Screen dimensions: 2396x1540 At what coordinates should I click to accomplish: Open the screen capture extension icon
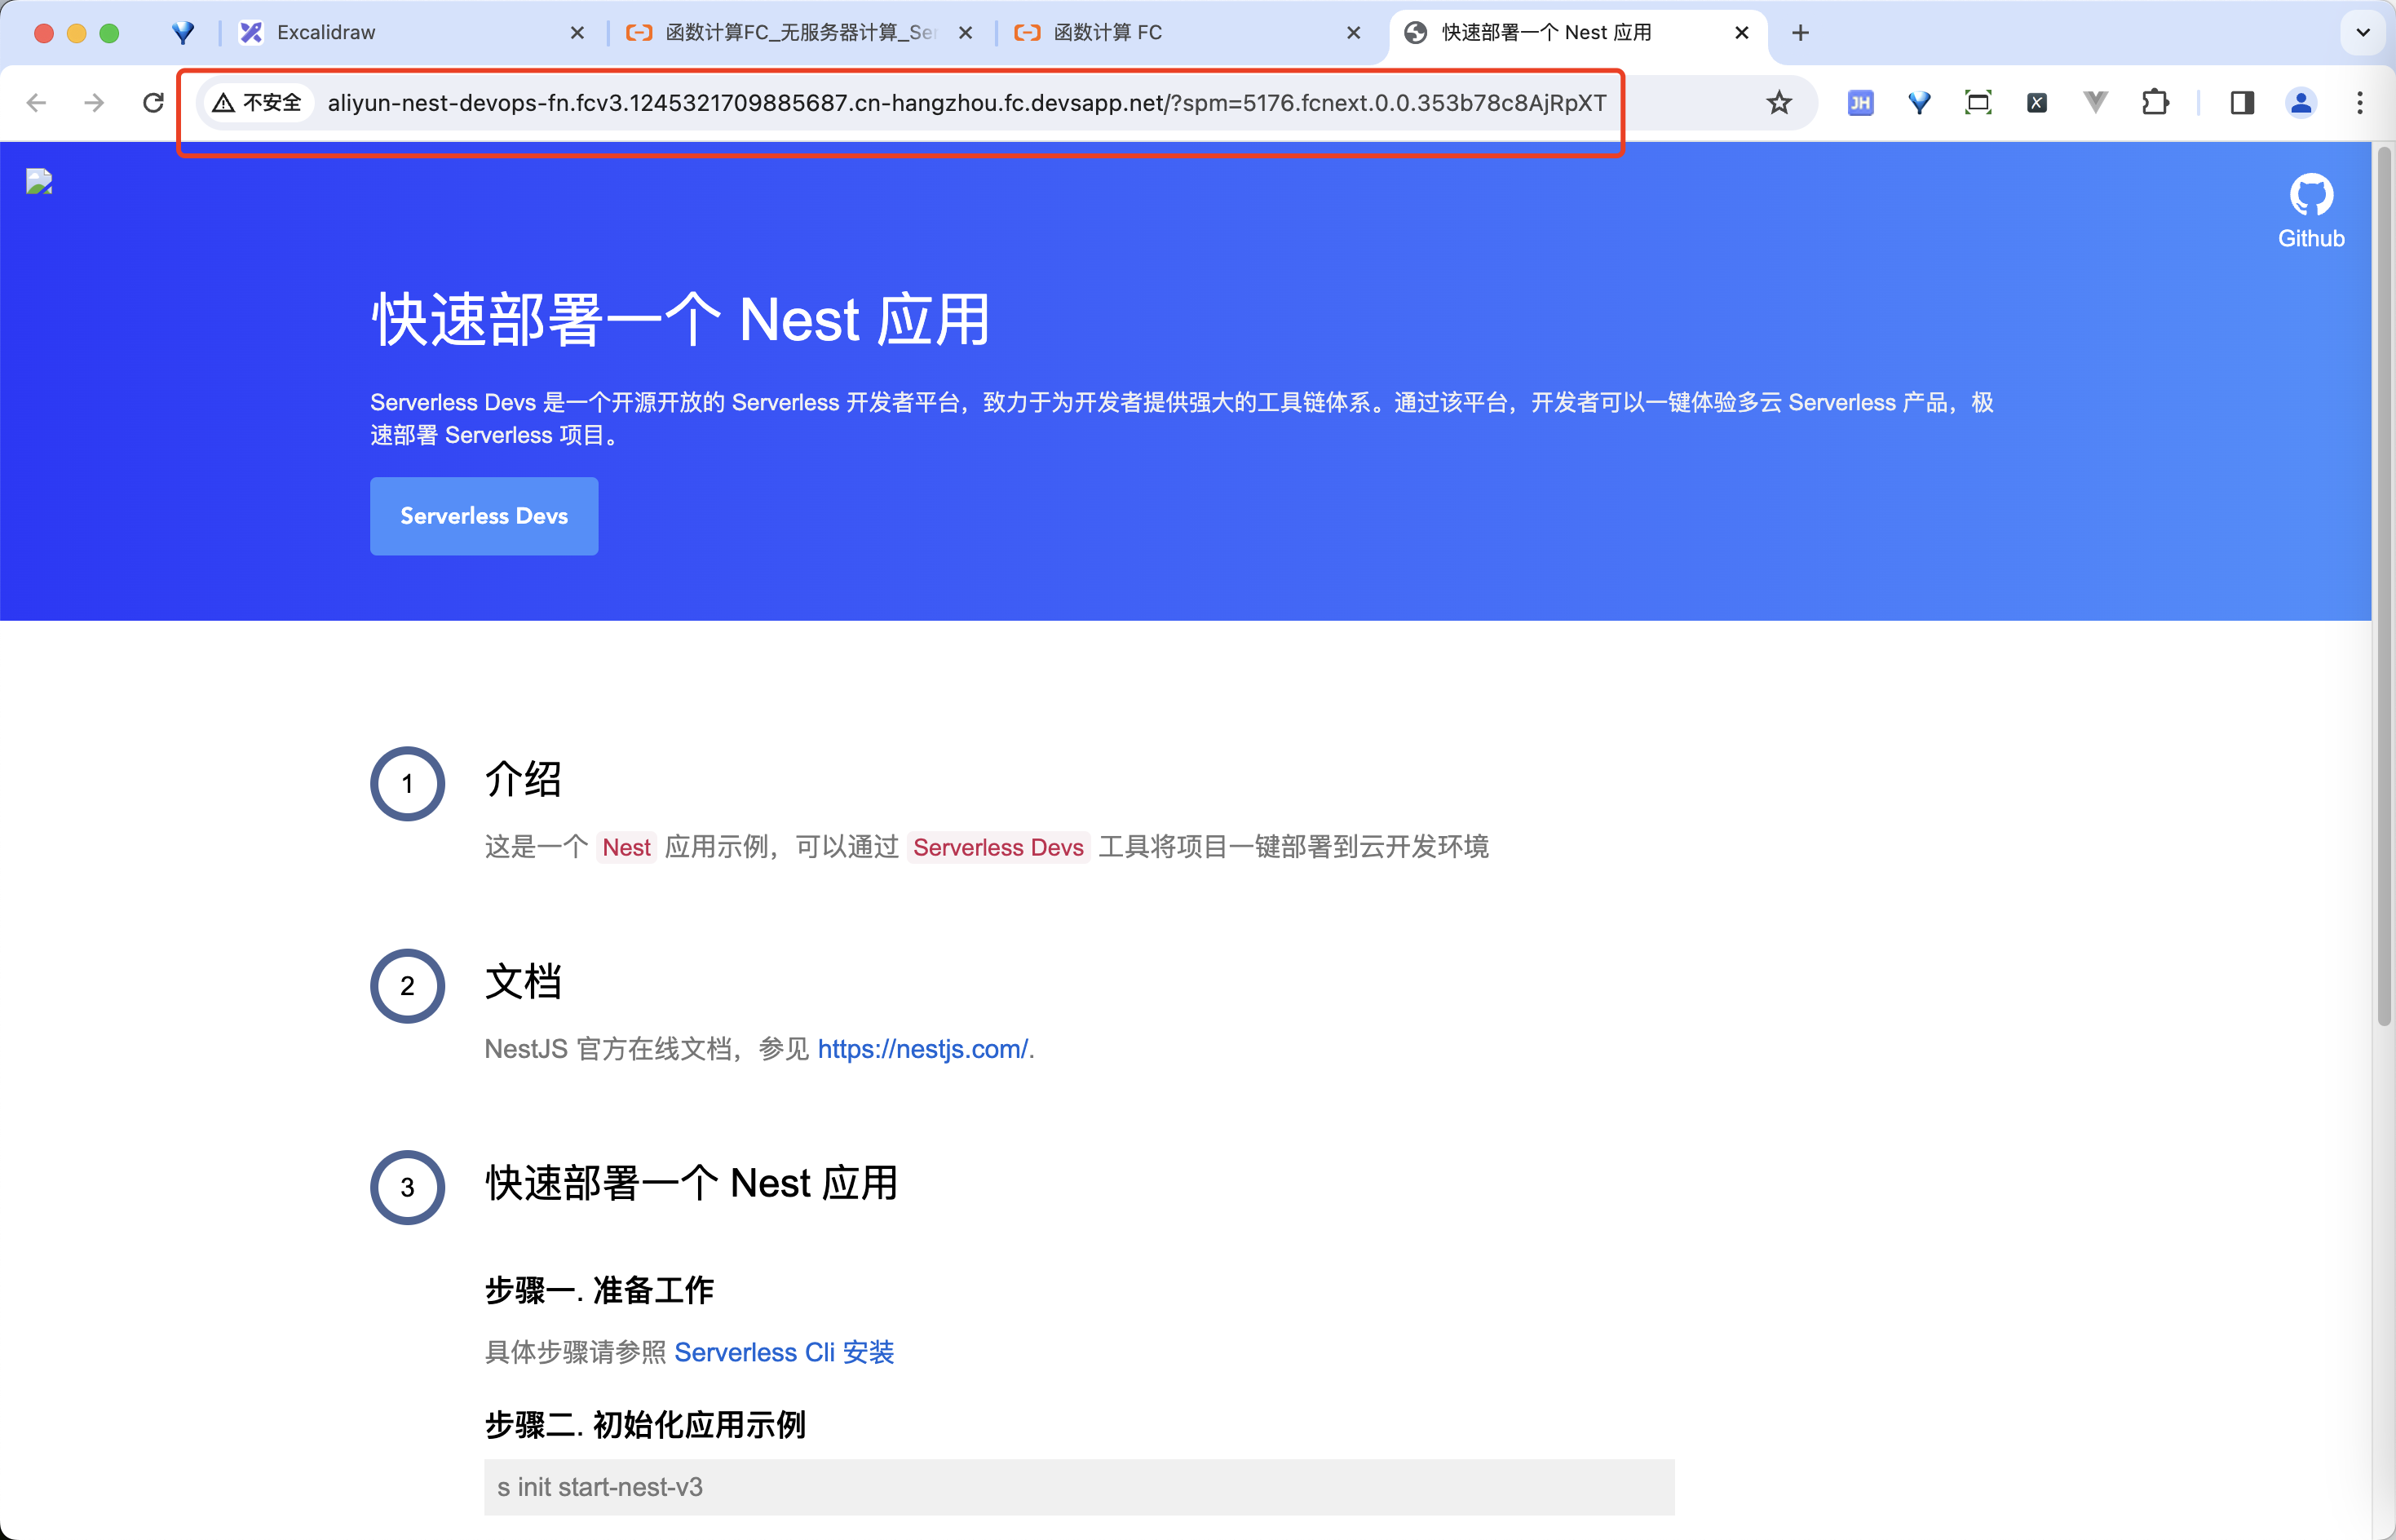1978,103
